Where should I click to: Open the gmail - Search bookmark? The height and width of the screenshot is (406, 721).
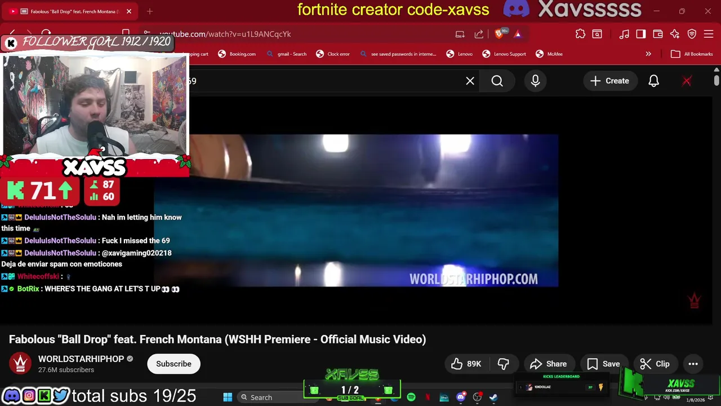click(x=286, y=54)
